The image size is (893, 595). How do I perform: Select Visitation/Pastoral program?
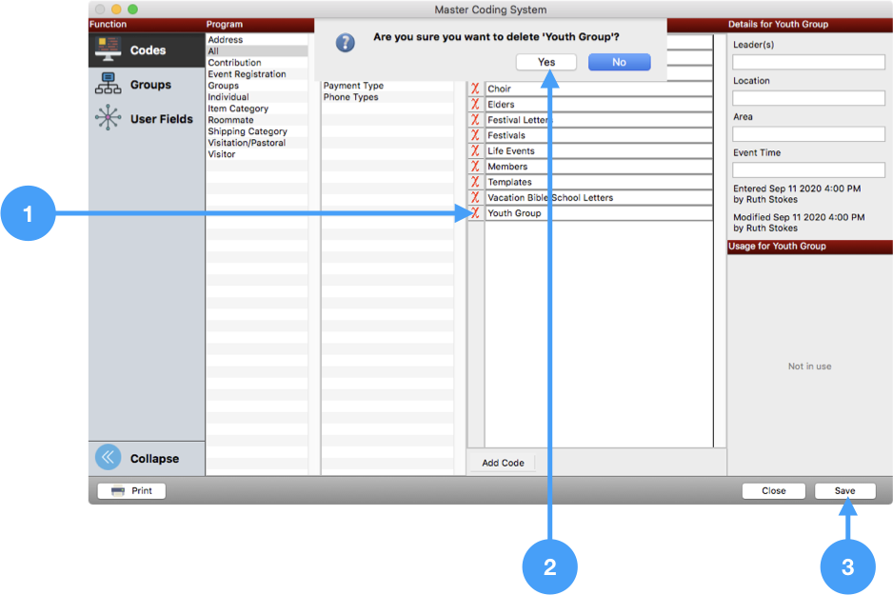[257, 143]
